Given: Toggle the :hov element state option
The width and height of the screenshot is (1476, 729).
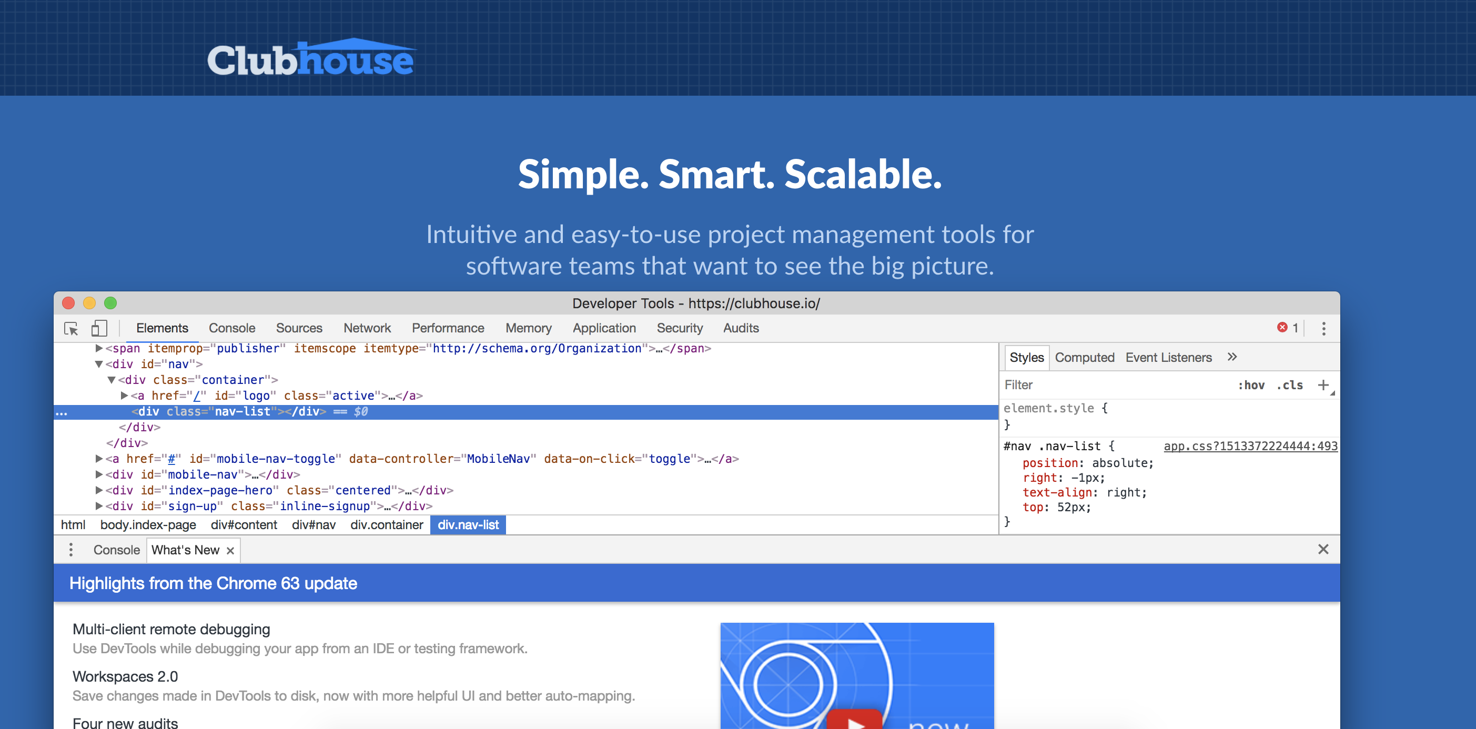Looking at the screenshot, I should [x=1251, y=385].
